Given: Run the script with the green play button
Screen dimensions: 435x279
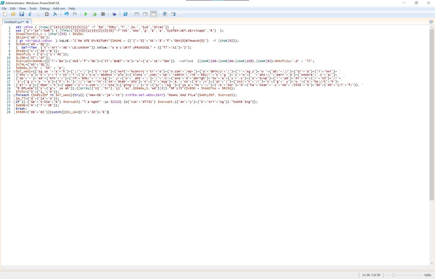Looking at the screenshot, I should click(86, 14).
